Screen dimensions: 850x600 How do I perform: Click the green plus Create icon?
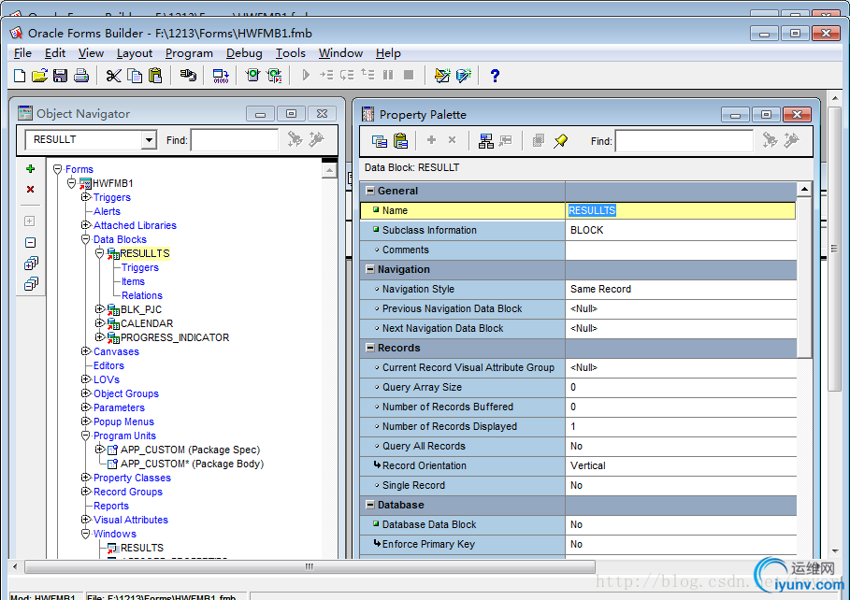[30, 169]
